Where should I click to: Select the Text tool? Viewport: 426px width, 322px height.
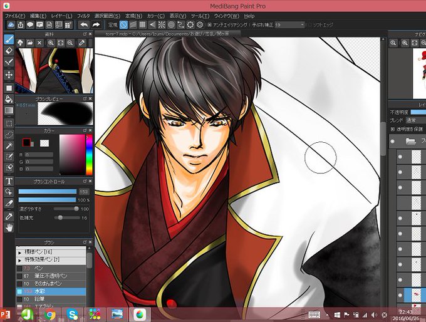9,180
